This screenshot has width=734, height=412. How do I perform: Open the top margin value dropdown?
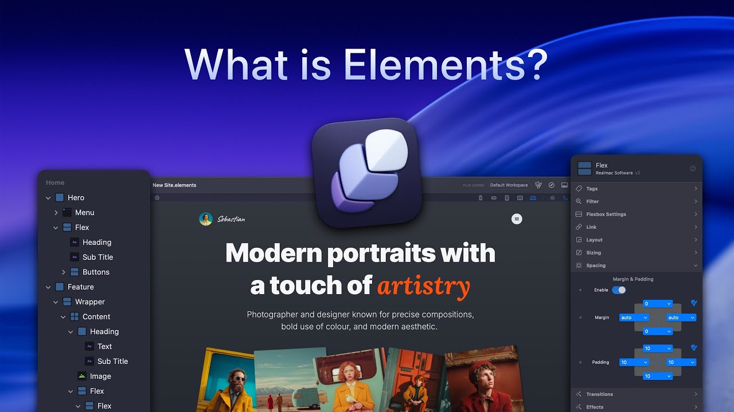(x=657, y=303)
